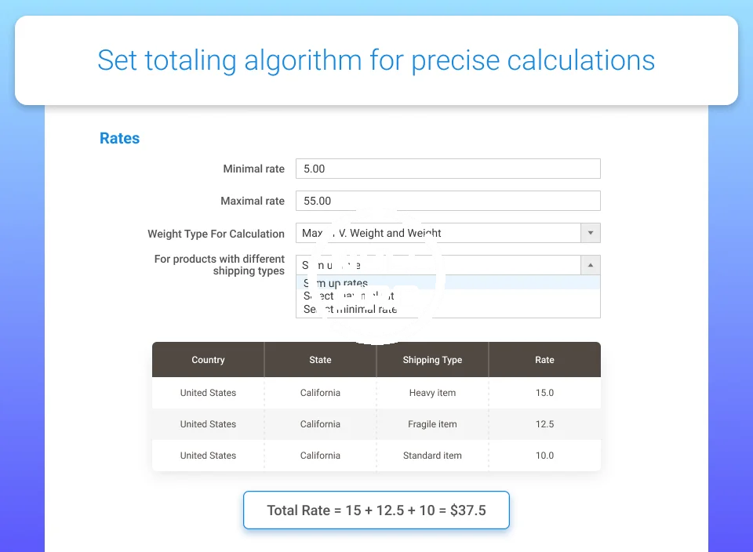
Task: Click the Maximal rate input field
Action: 447,201
